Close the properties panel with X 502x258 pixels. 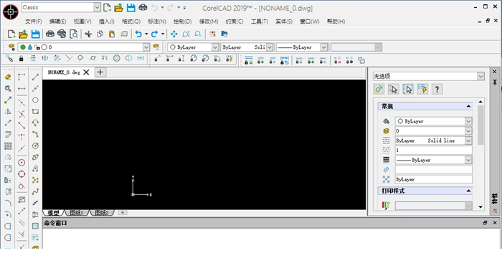(495, 72)
